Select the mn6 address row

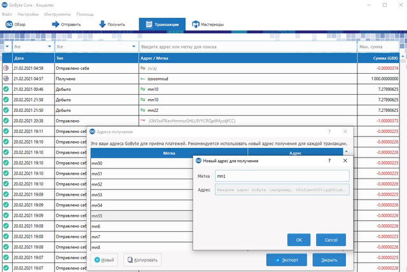pos(142,226)
